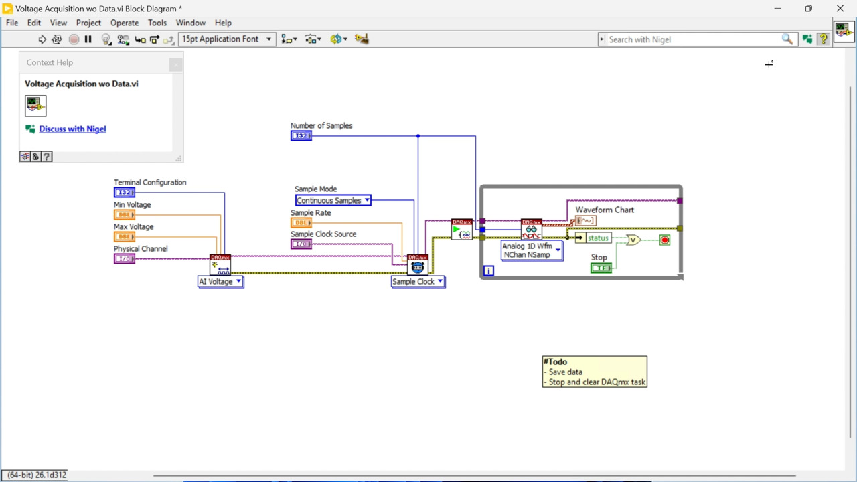Click the Discuss with Nigel link
The height and width of the screenshot is (482, 857).
coord(72,129)
